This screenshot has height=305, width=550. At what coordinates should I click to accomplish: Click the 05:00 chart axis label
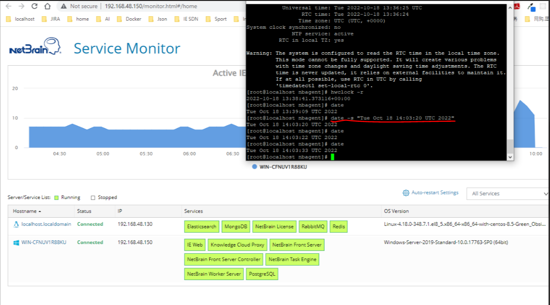click(103, 154)
